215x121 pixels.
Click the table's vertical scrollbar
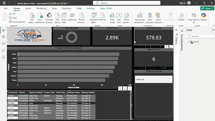[x=131, y=105]
